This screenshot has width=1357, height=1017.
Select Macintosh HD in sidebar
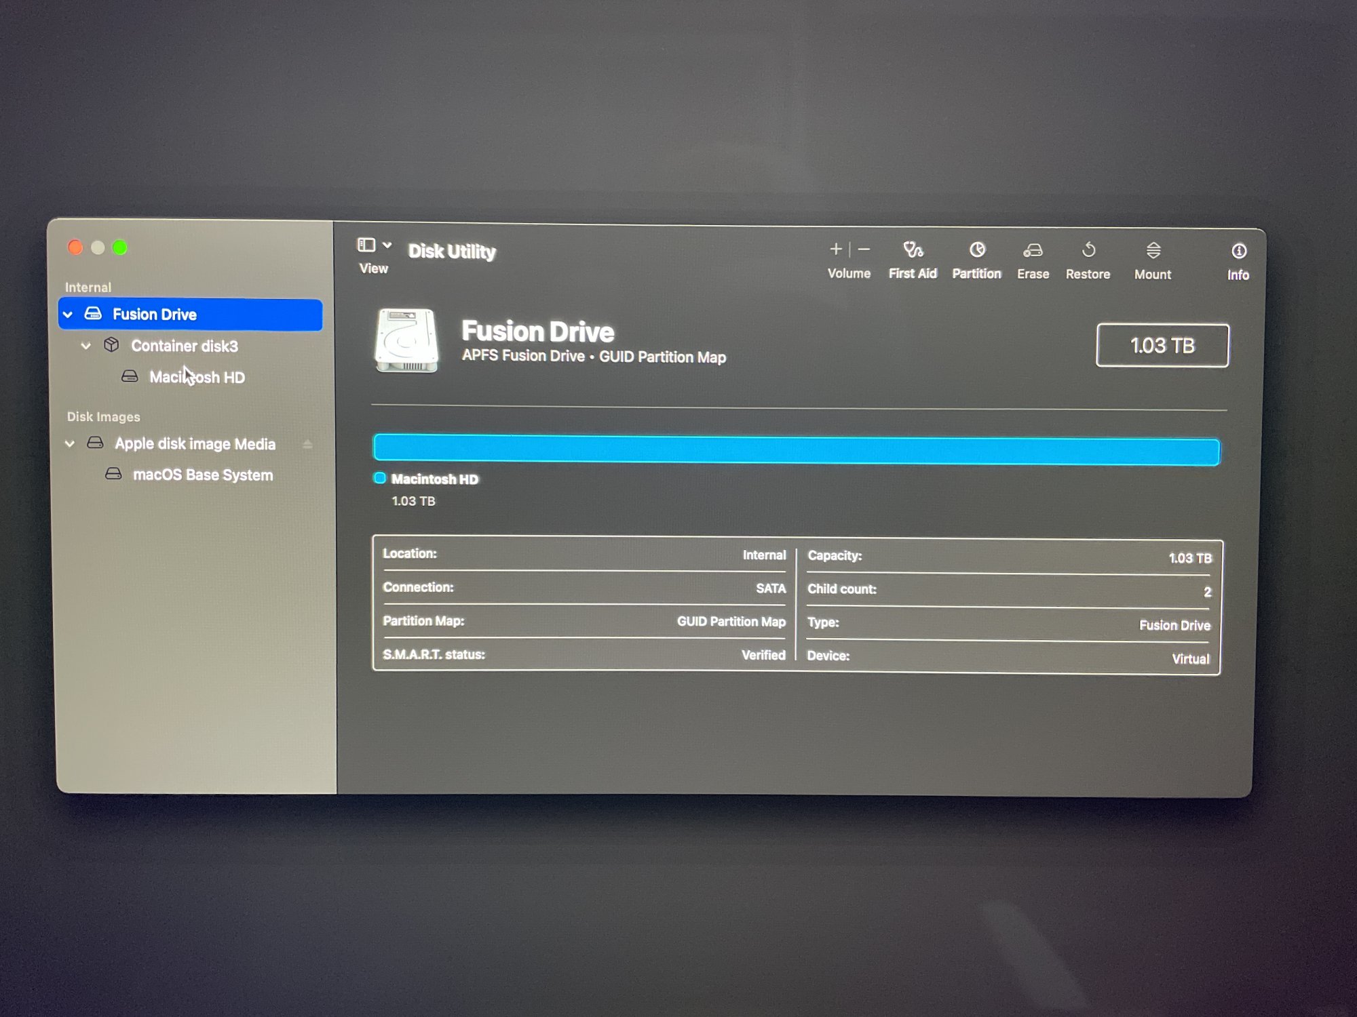point(197,377)
